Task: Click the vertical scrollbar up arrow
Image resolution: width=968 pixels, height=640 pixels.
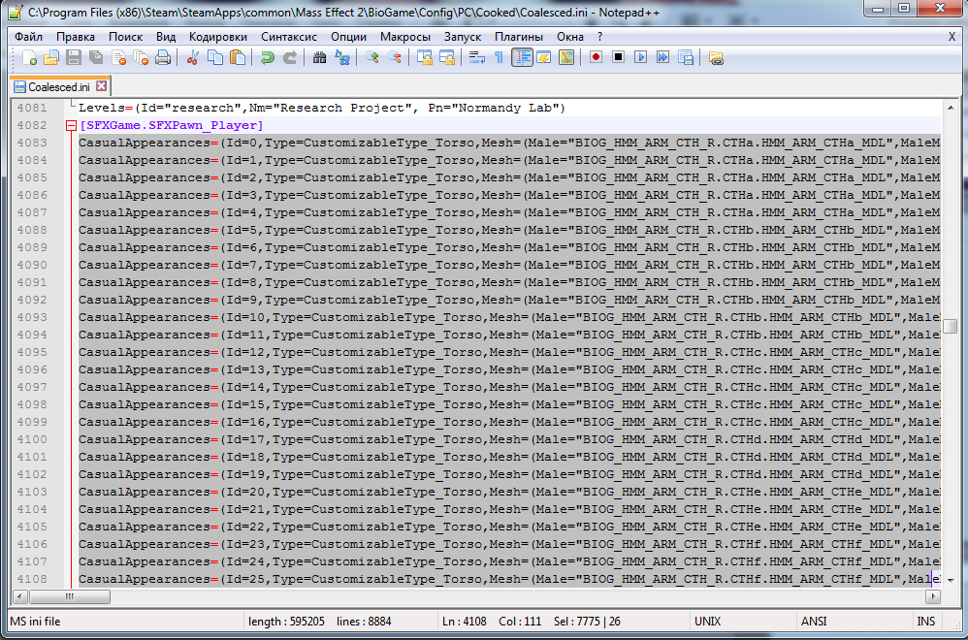Action: [951, 108]
